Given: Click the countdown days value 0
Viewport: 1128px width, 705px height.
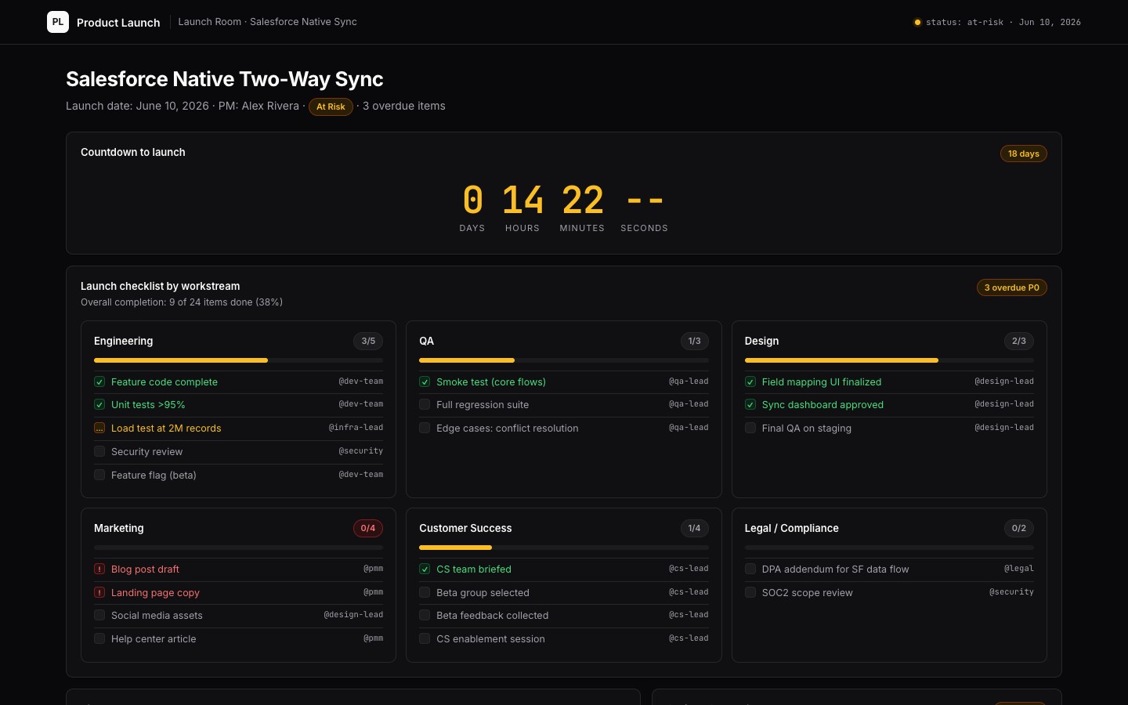Looking at the screenshot, I should click(x=472, y=200).
